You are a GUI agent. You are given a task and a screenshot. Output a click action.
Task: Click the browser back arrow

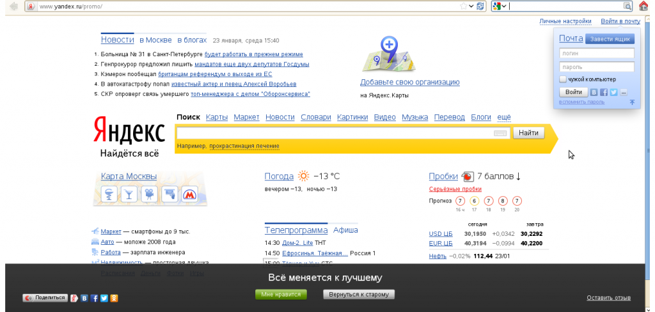13,6
